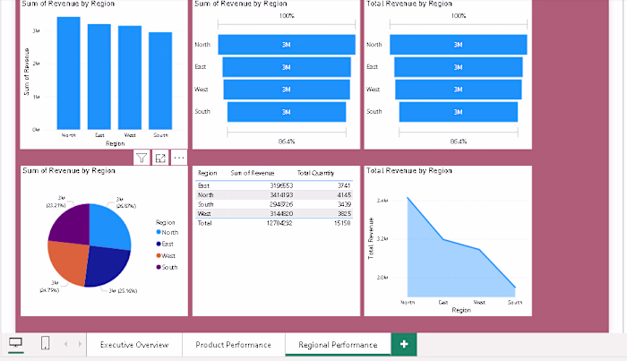Click North legend color marker in pie chart
The image size is (627, 361).
point(159,232)
